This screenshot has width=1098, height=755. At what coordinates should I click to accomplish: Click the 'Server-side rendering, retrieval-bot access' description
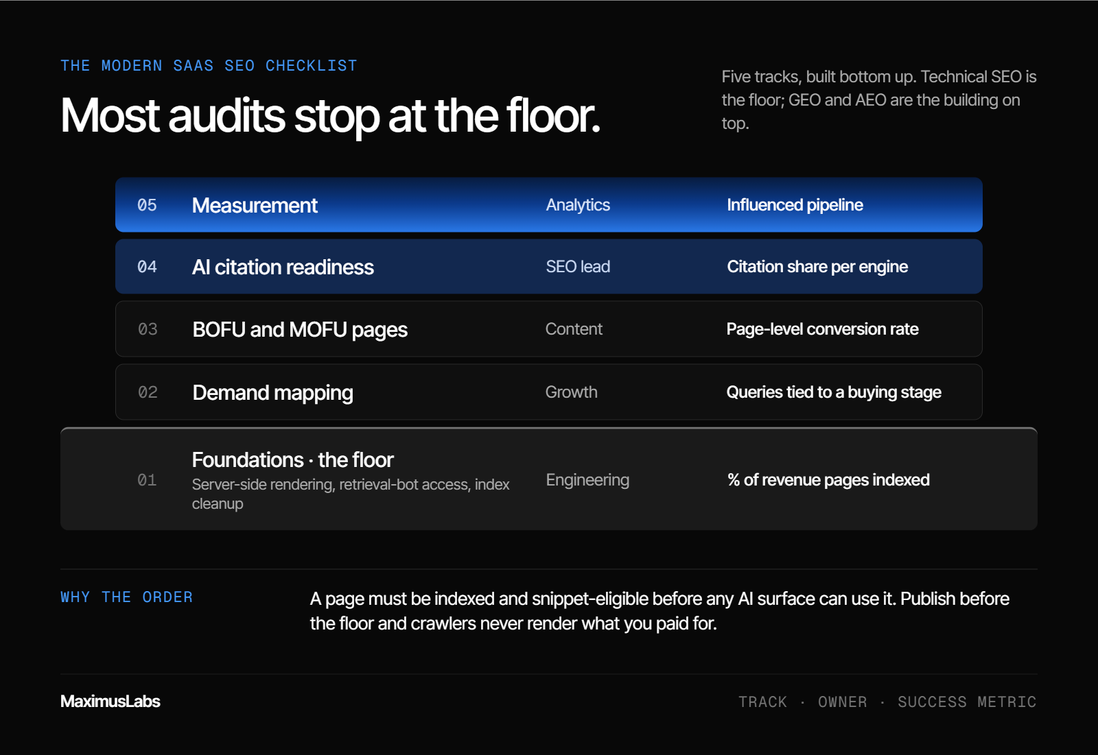coord(351,494)
